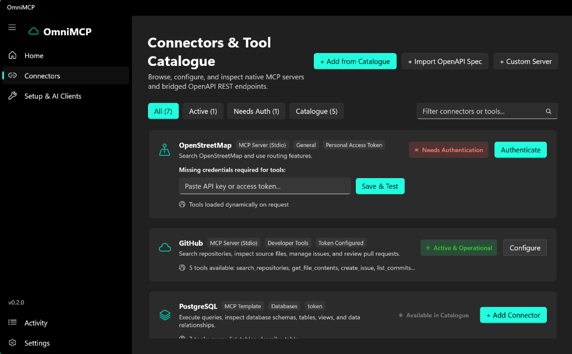Click Configure for GitHub
This screenshot has height=354, width=572.
click(525, 248)
